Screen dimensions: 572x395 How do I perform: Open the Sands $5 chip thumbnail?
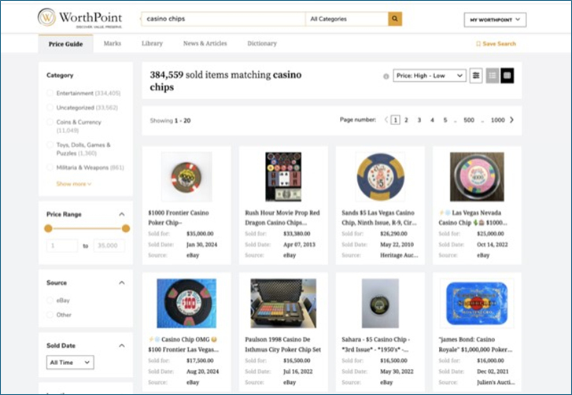tap(380, 177)
